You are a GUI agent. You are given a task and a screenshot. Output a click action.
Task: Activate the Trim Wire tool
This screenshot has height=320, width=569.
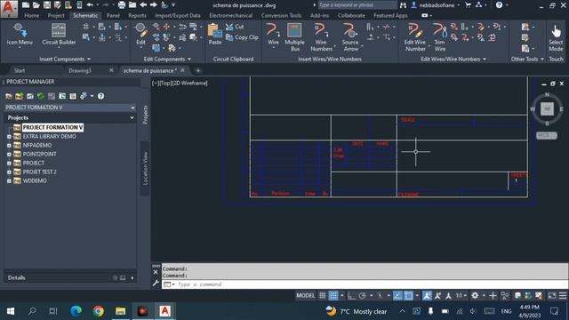pyautogui.click(x=439, y=37)
